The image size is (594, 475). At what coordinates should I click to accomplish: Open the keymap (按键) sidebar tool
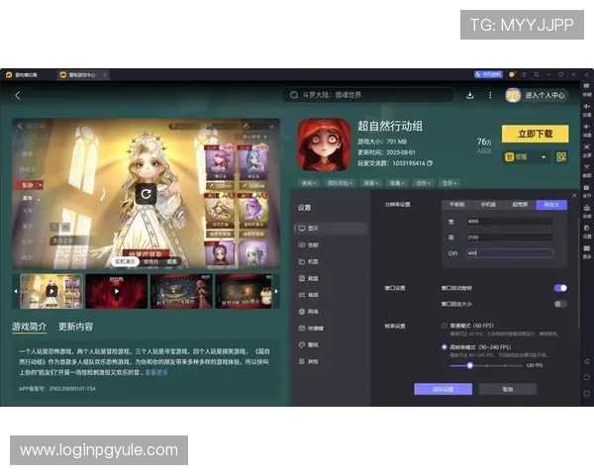point(586,90)
